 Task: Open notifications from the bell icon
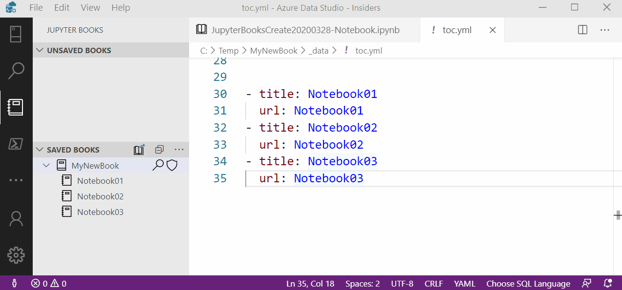(x=607, y=283)
